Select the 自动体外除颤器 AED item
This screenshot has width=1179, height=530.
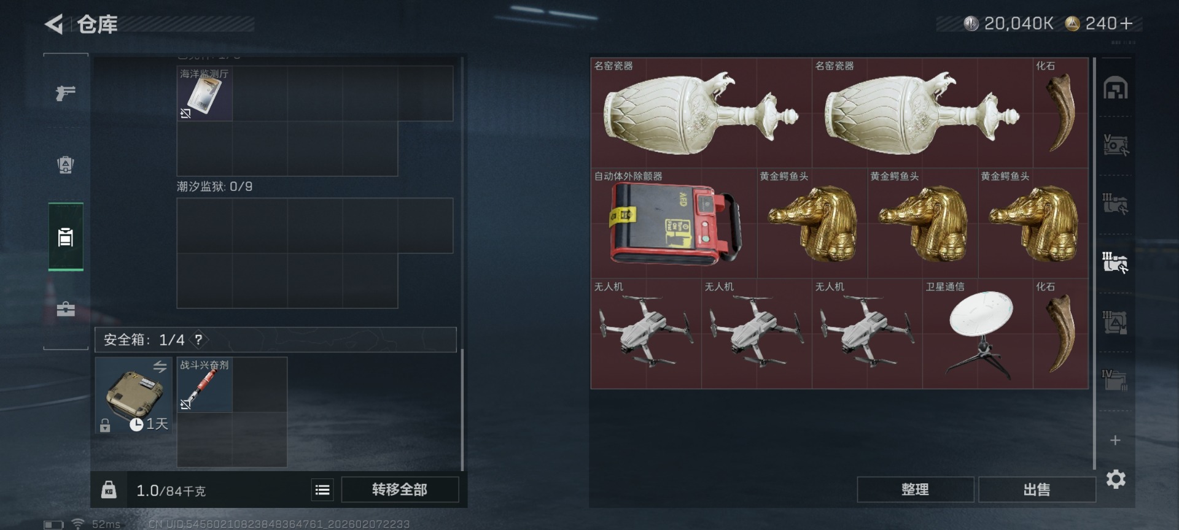click(674, 223)
